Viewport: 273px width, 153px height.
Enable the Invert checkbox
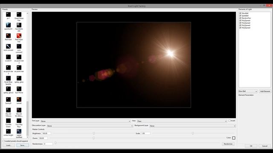pos(229,121)
